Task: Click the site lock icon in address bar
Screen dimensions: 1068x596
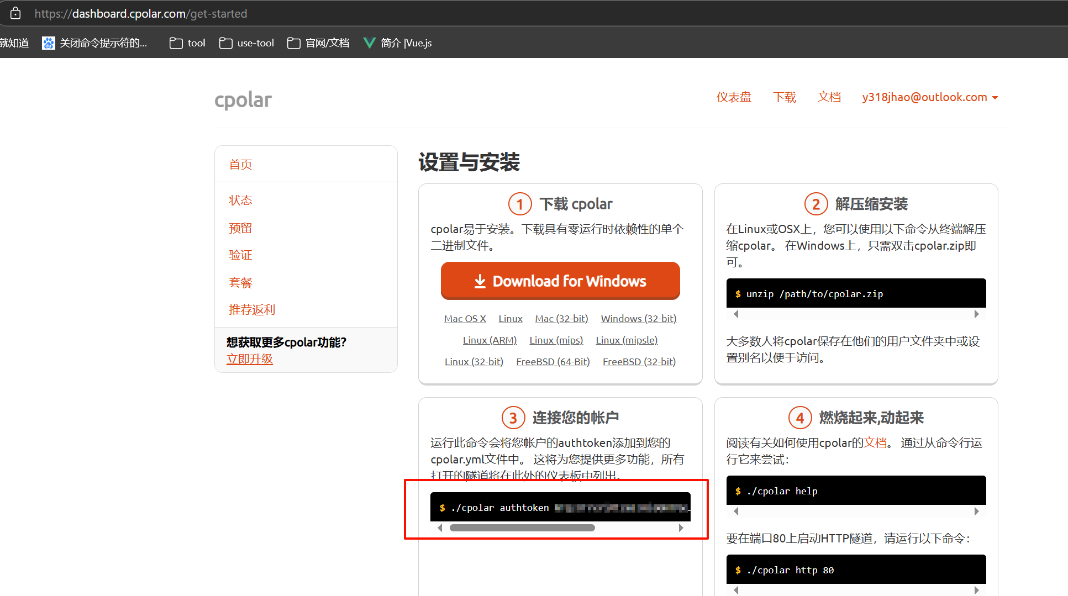Action: click(15, 13)
